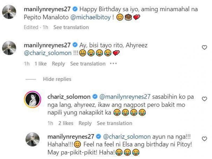View '2 likes' on chariz_solomon's reply
This screenshot has width=212, height=159.
66,123
